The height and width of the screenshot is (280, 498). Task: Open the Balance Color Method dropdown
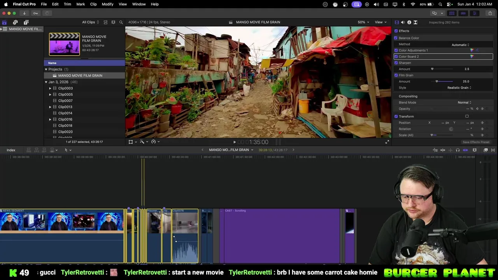[x=460, y=45]
